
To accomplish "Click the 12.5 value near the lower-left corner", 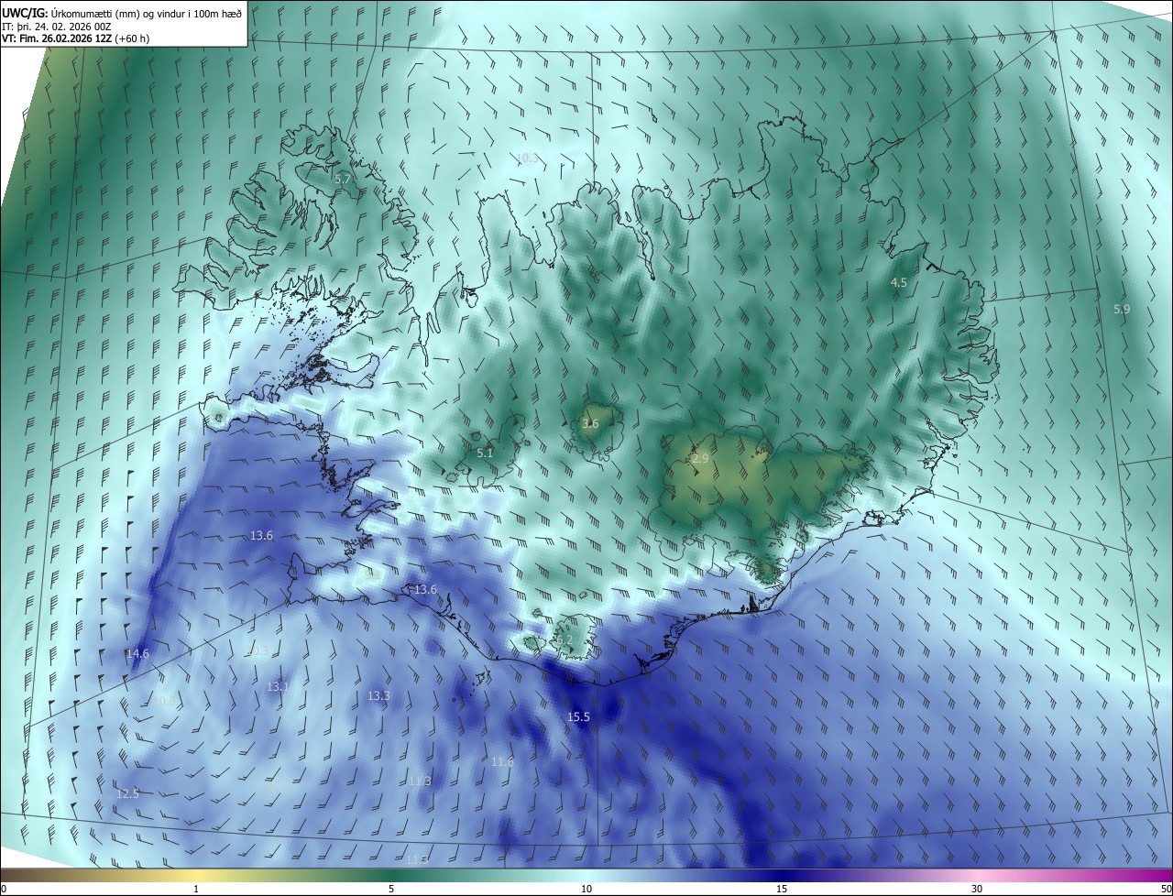I will [x=128, y=793].
